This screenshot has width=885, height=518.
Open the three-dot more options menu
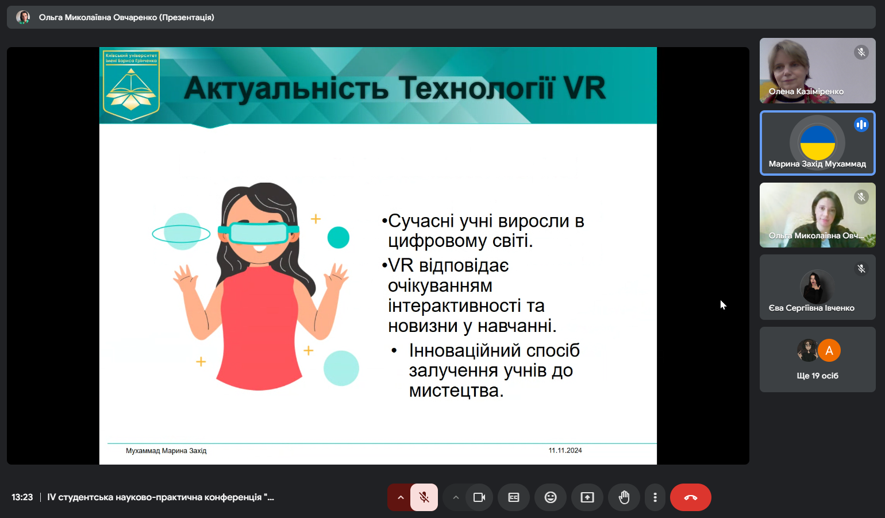655,497
